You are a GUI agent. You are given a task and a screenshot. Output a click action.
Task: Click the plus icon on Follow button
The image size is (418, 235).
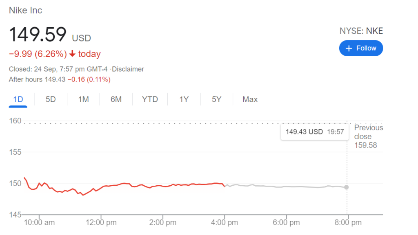pos(349,48)
